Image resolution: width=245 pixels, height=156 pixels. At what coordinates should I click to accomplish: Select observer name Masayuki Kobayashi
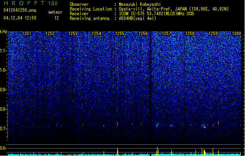point(140,4)
